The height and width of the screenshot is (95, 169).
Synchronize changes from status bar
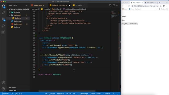pos(12,94)
